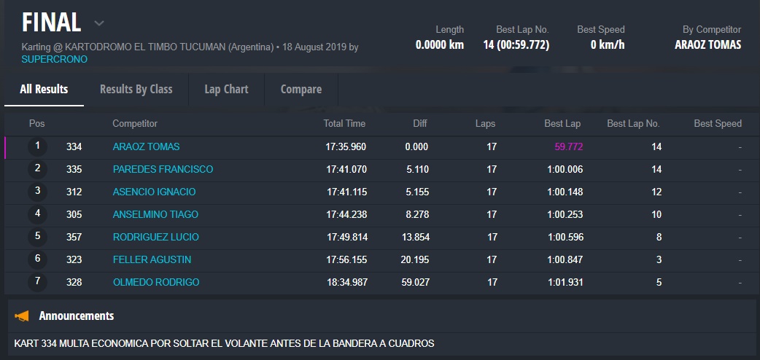The height and width of the screenshot is (360, 760).
Task: Click the Announcements megaphone icon
Action: point(23,316)
